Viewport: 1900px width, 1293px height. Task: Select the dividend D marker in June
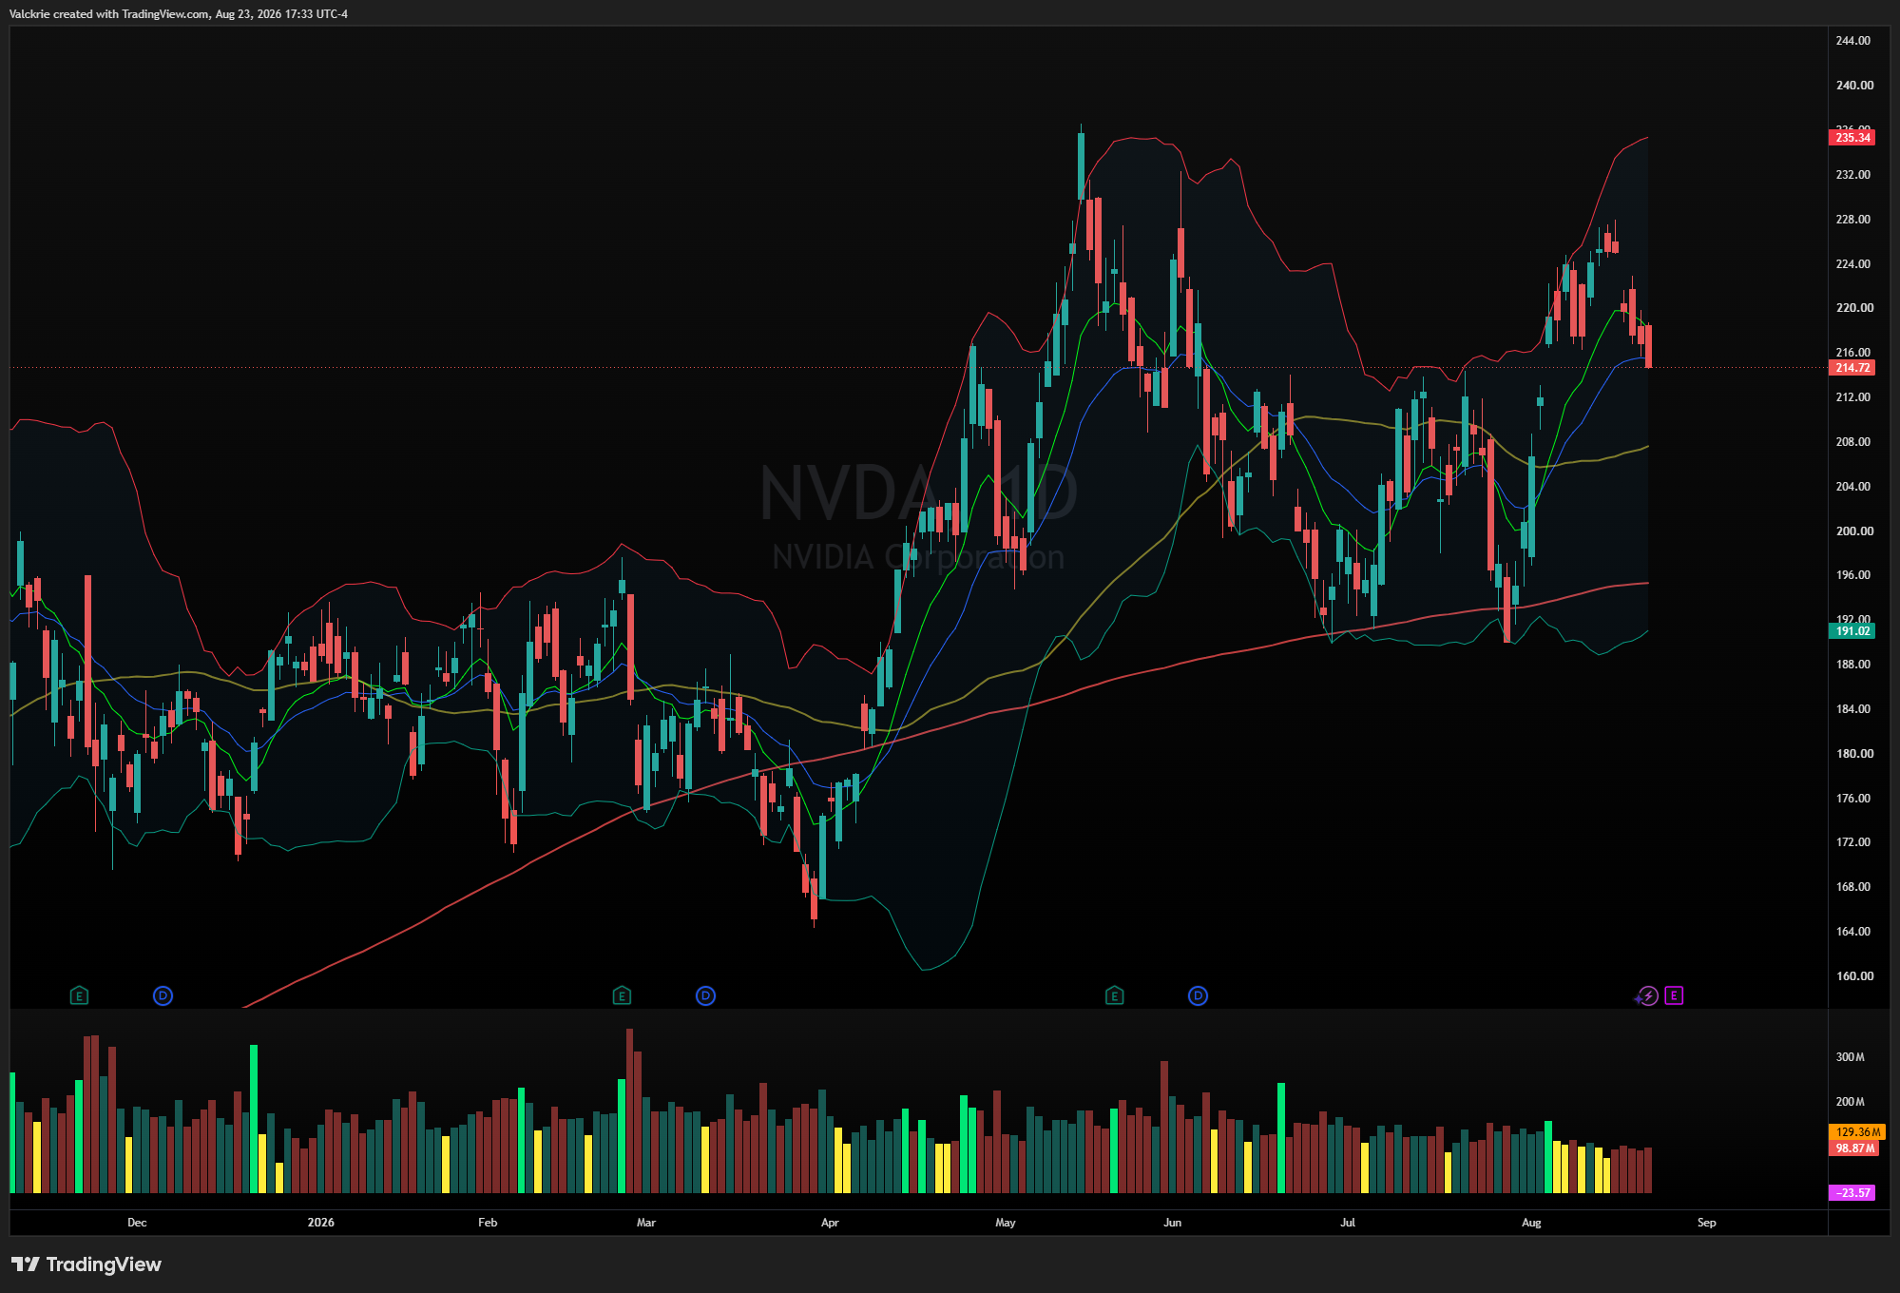[x=1198, y=995]
